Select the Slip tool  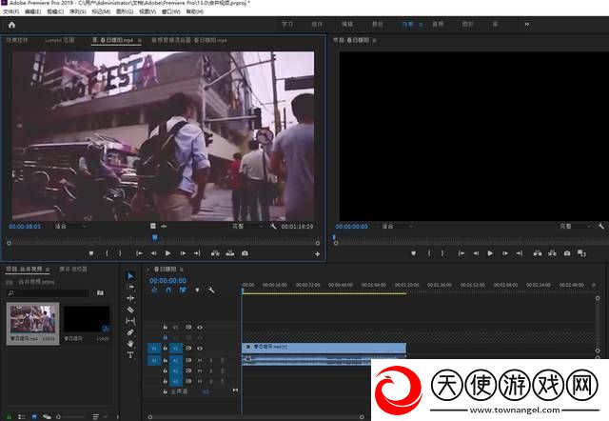[130, 321]
